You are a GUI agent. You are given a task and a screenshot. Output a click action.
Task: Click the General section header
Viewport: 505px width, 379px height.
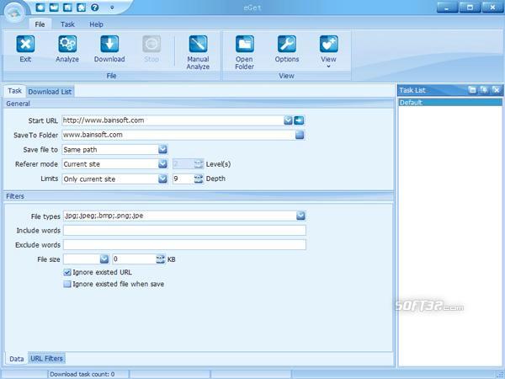pos(199,104)
